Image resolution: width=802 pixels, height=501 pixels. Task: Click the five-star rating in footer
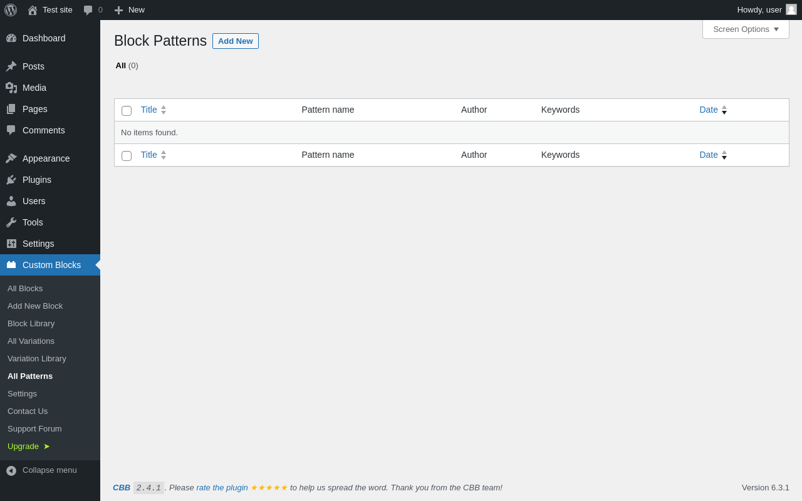(269, 488)
